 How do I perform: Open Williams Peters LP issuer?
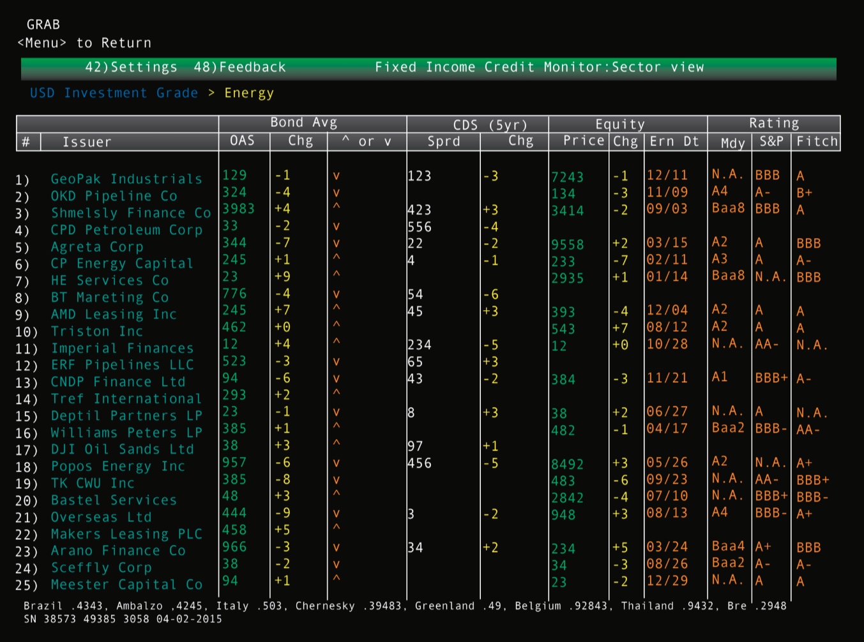pyautogui.click(x=126, y=433)
